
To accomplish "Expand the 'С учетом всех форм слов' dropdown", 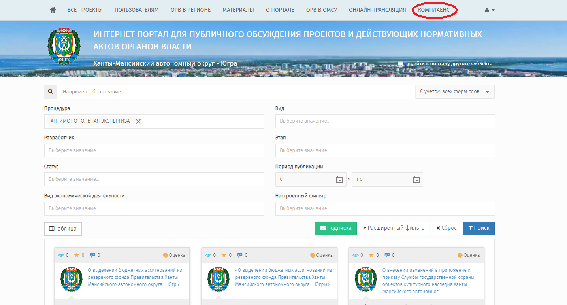I will [x=455, y=91].
